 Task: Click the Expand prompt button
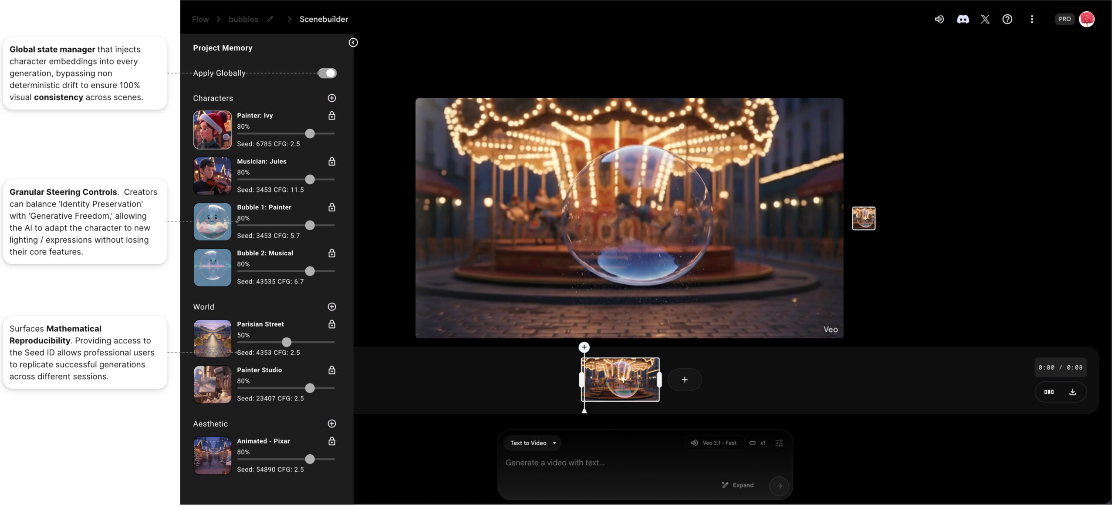(738, 485)
